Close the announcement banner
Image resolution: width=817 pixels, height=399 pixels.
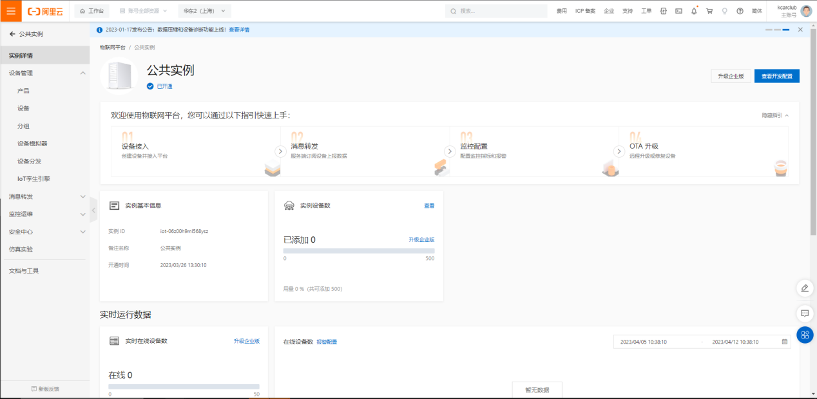(x=800, y=30)
